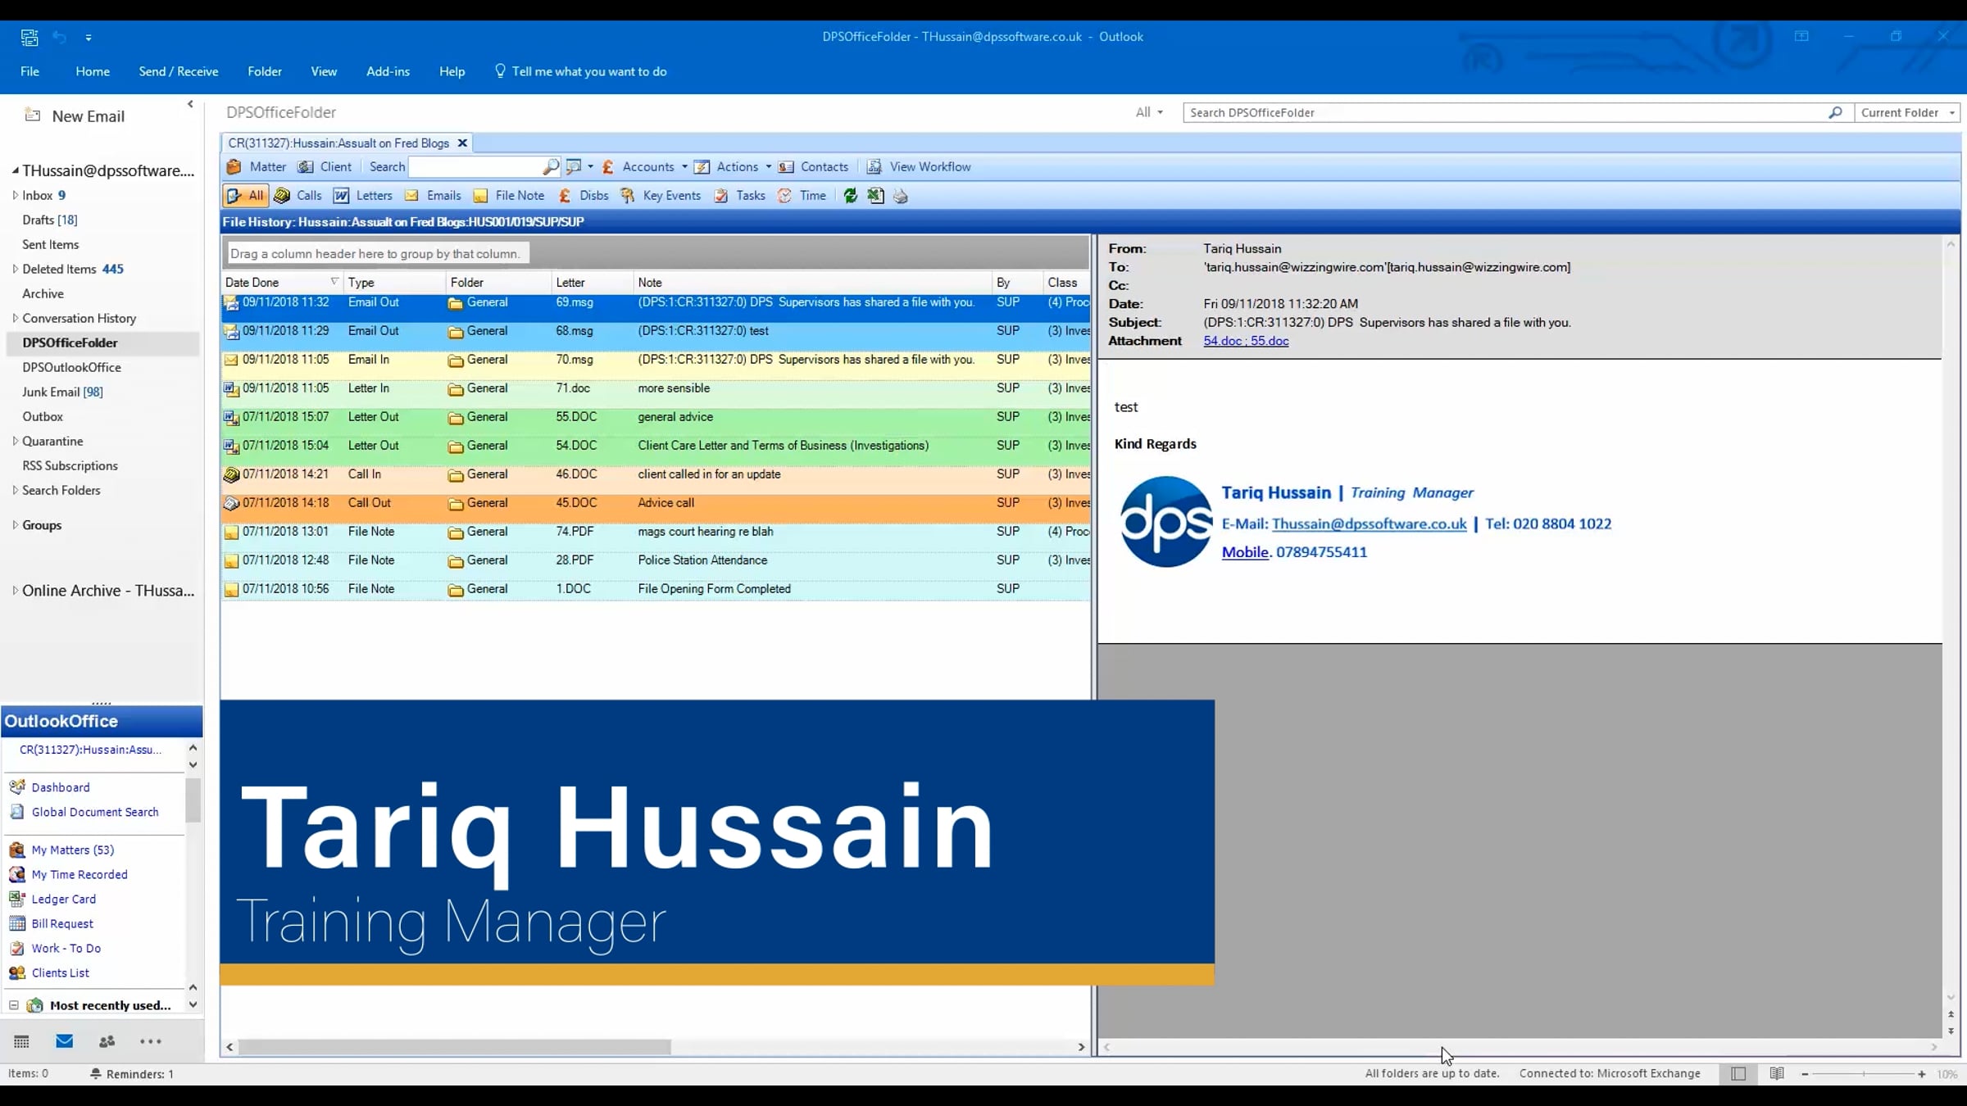The width and height of the screenshot is (1967, 1106).
Task: Collapse the Most recently used section
Action: click(14, 1005)
